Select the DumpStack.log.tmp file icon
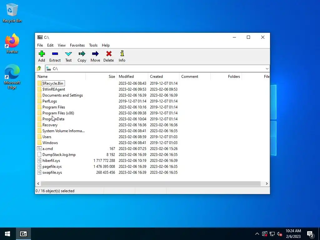The image size is (320, 240). coord(39,154)
